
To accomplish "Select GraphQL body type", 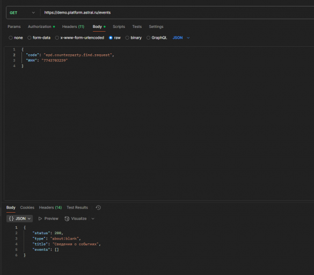I will pos(148,38).
